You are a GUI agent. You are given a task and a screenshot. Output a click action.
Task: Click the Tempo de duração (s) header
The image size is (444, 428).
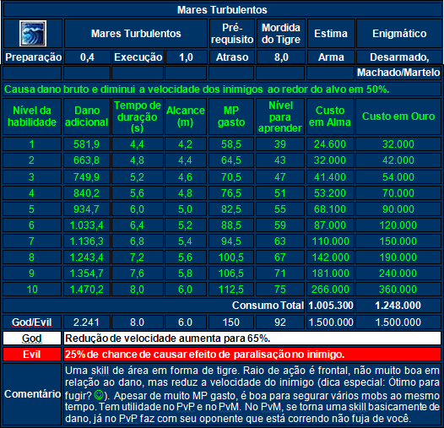point(138,116)
